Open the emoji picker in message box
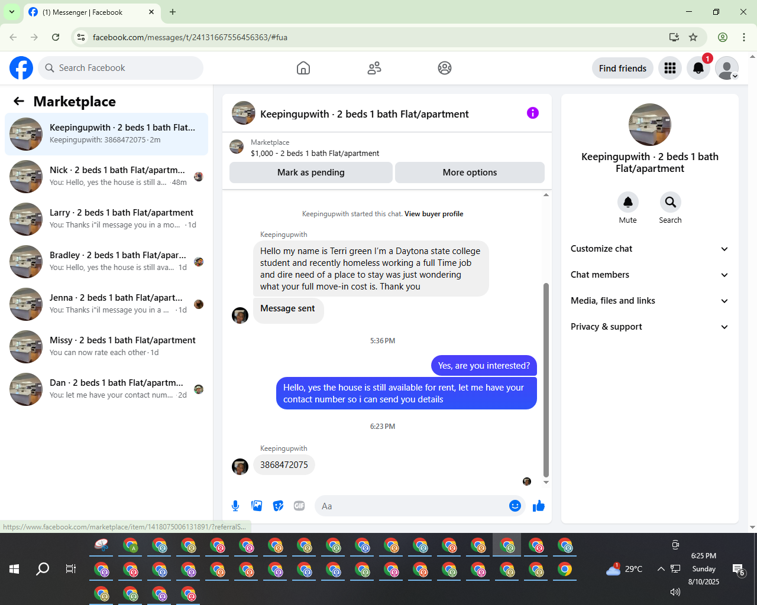The width and height of the screenshot is (757, 605). tap(515, 506)
